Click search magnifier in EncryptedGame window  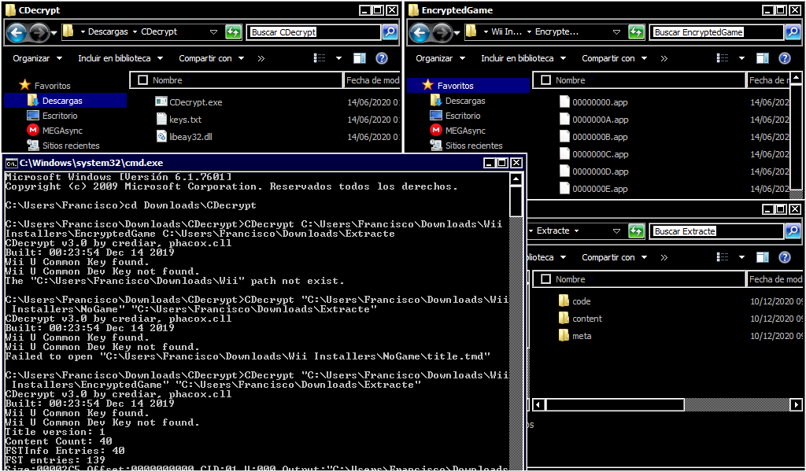[x=793, y=32]
